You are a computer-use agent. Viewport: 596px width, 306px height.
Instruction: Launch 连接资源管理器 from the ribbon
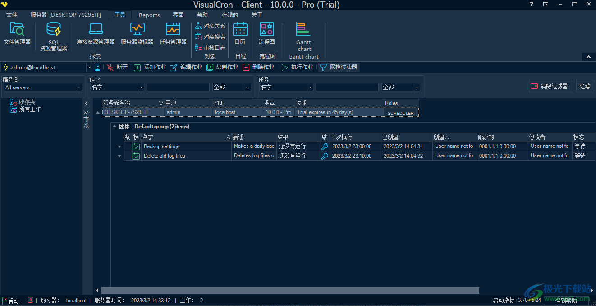[x=96, y=34]
